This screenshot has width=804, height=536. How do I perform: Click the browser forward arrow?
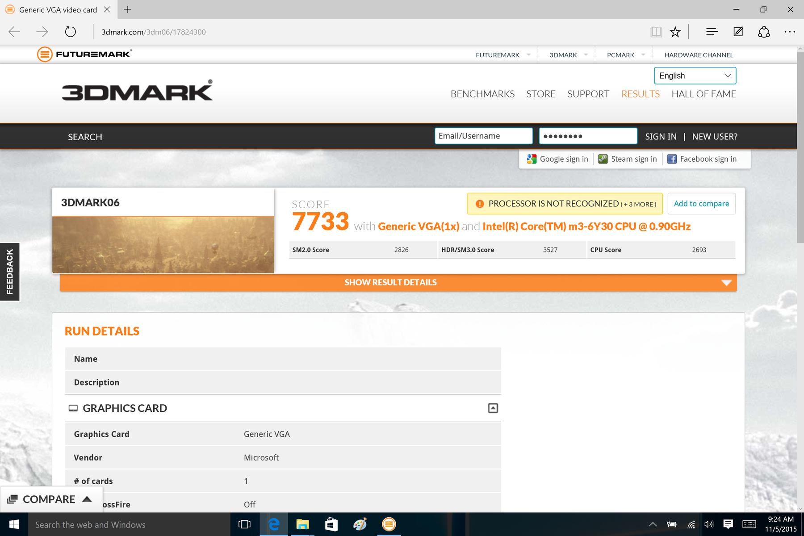[x=42, y=32]
